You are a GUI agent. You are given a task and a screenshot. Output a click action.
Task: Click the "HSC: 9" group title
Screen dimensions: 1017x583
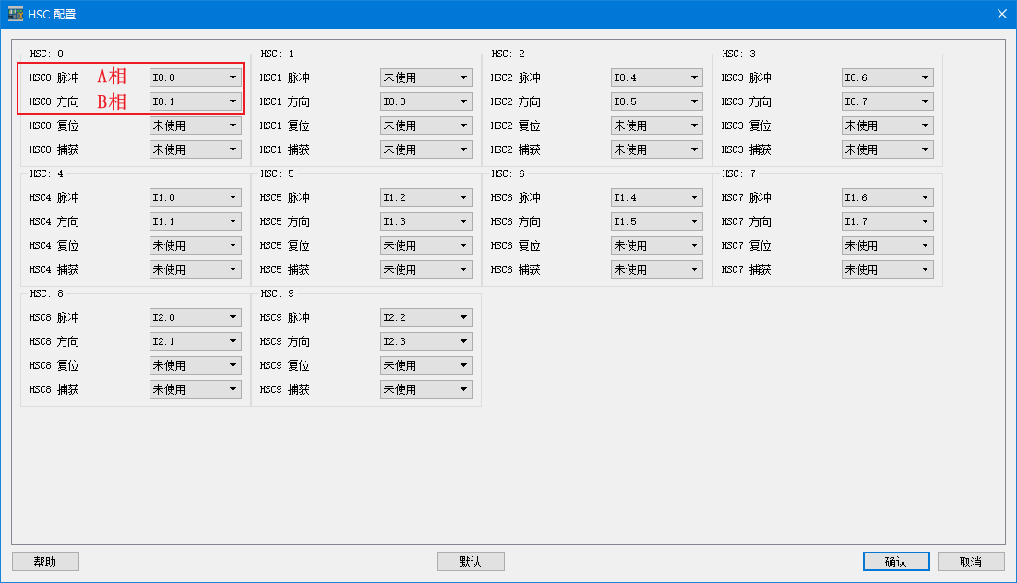pos(278,293)
